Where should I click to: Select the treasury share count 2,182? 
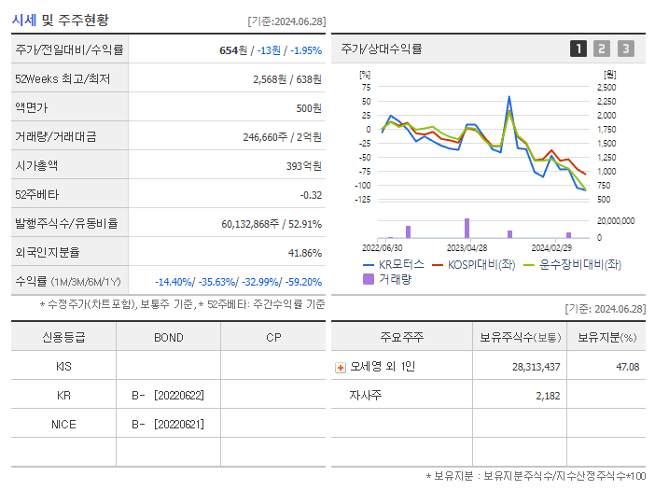pyautogui.click(x=548, y=396)
